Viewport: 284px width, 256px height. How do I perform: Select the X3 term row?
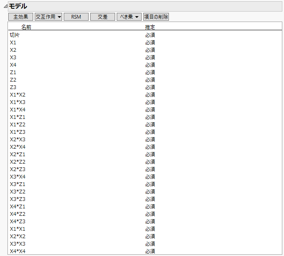click(13, 58)
